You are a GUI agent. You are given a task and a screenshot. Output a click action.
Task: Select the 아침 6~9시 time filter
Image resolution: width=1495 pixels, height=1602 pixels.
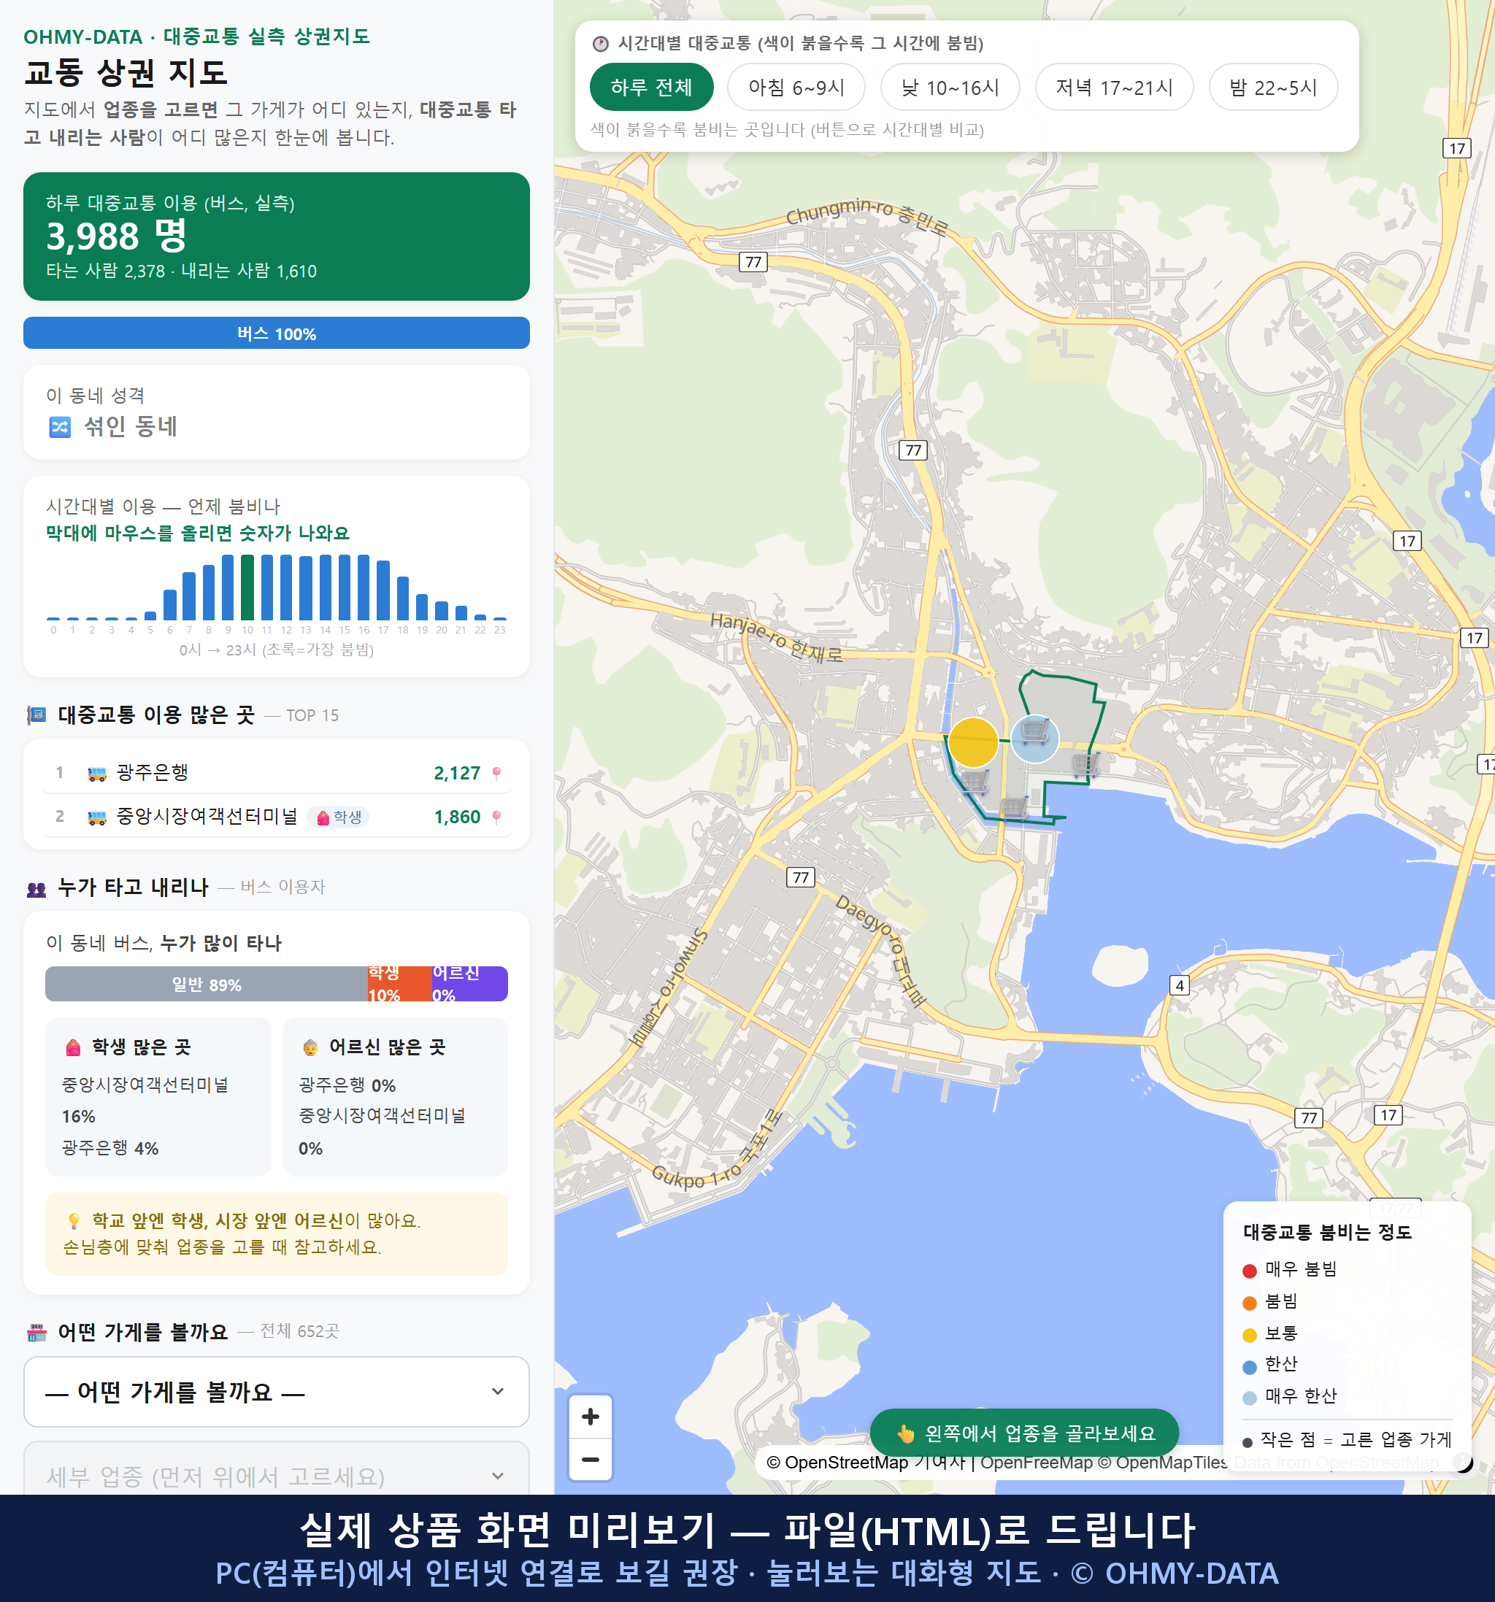point(796,87)
